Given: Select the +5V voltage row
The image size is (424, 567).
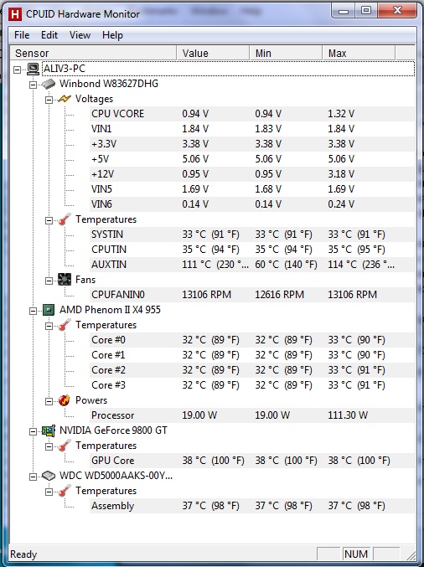Looking at the screenshot, I should pos(252,159).
